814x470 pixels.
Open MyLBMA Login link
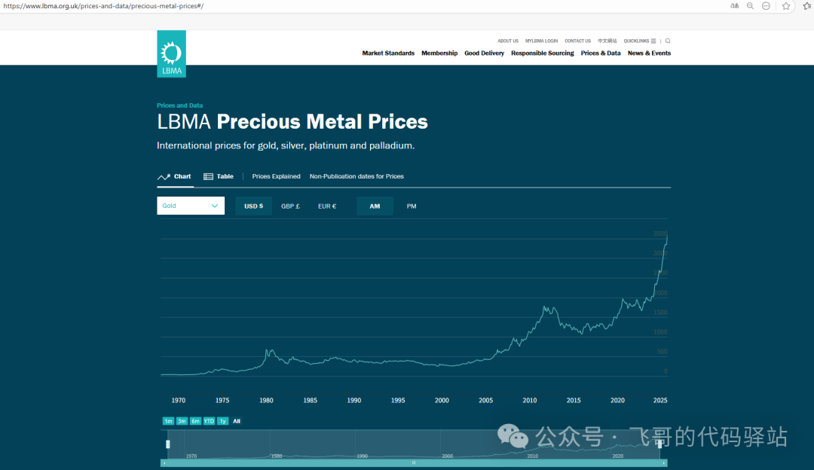pyautogui.click(x=541, y=41)
